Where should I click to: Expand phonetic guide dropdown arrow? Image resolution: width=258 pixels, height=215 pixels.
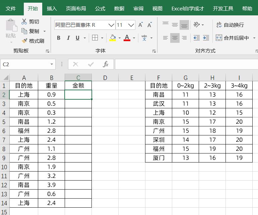point(151,38)
